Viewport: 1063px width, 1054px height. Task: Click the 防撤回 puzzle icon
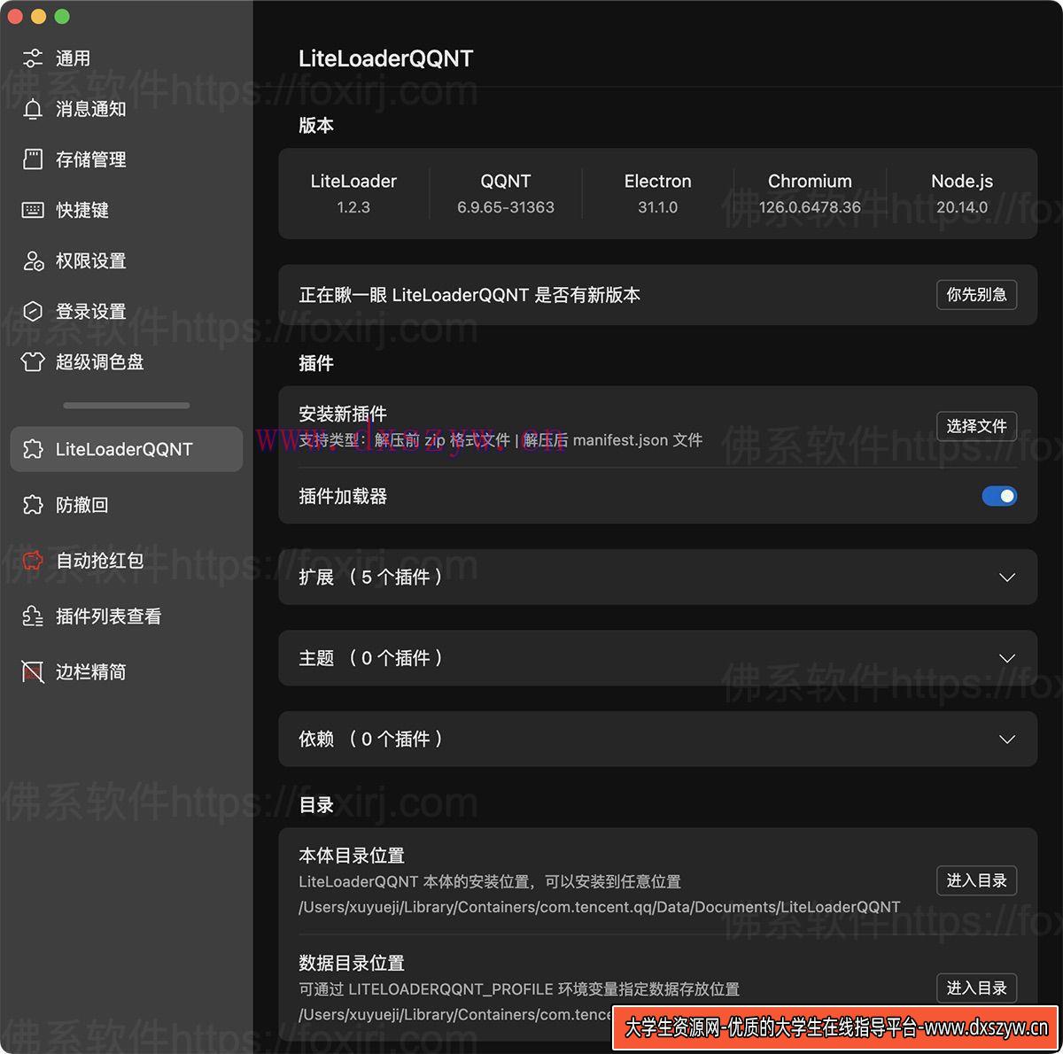(x=33, y=505)
